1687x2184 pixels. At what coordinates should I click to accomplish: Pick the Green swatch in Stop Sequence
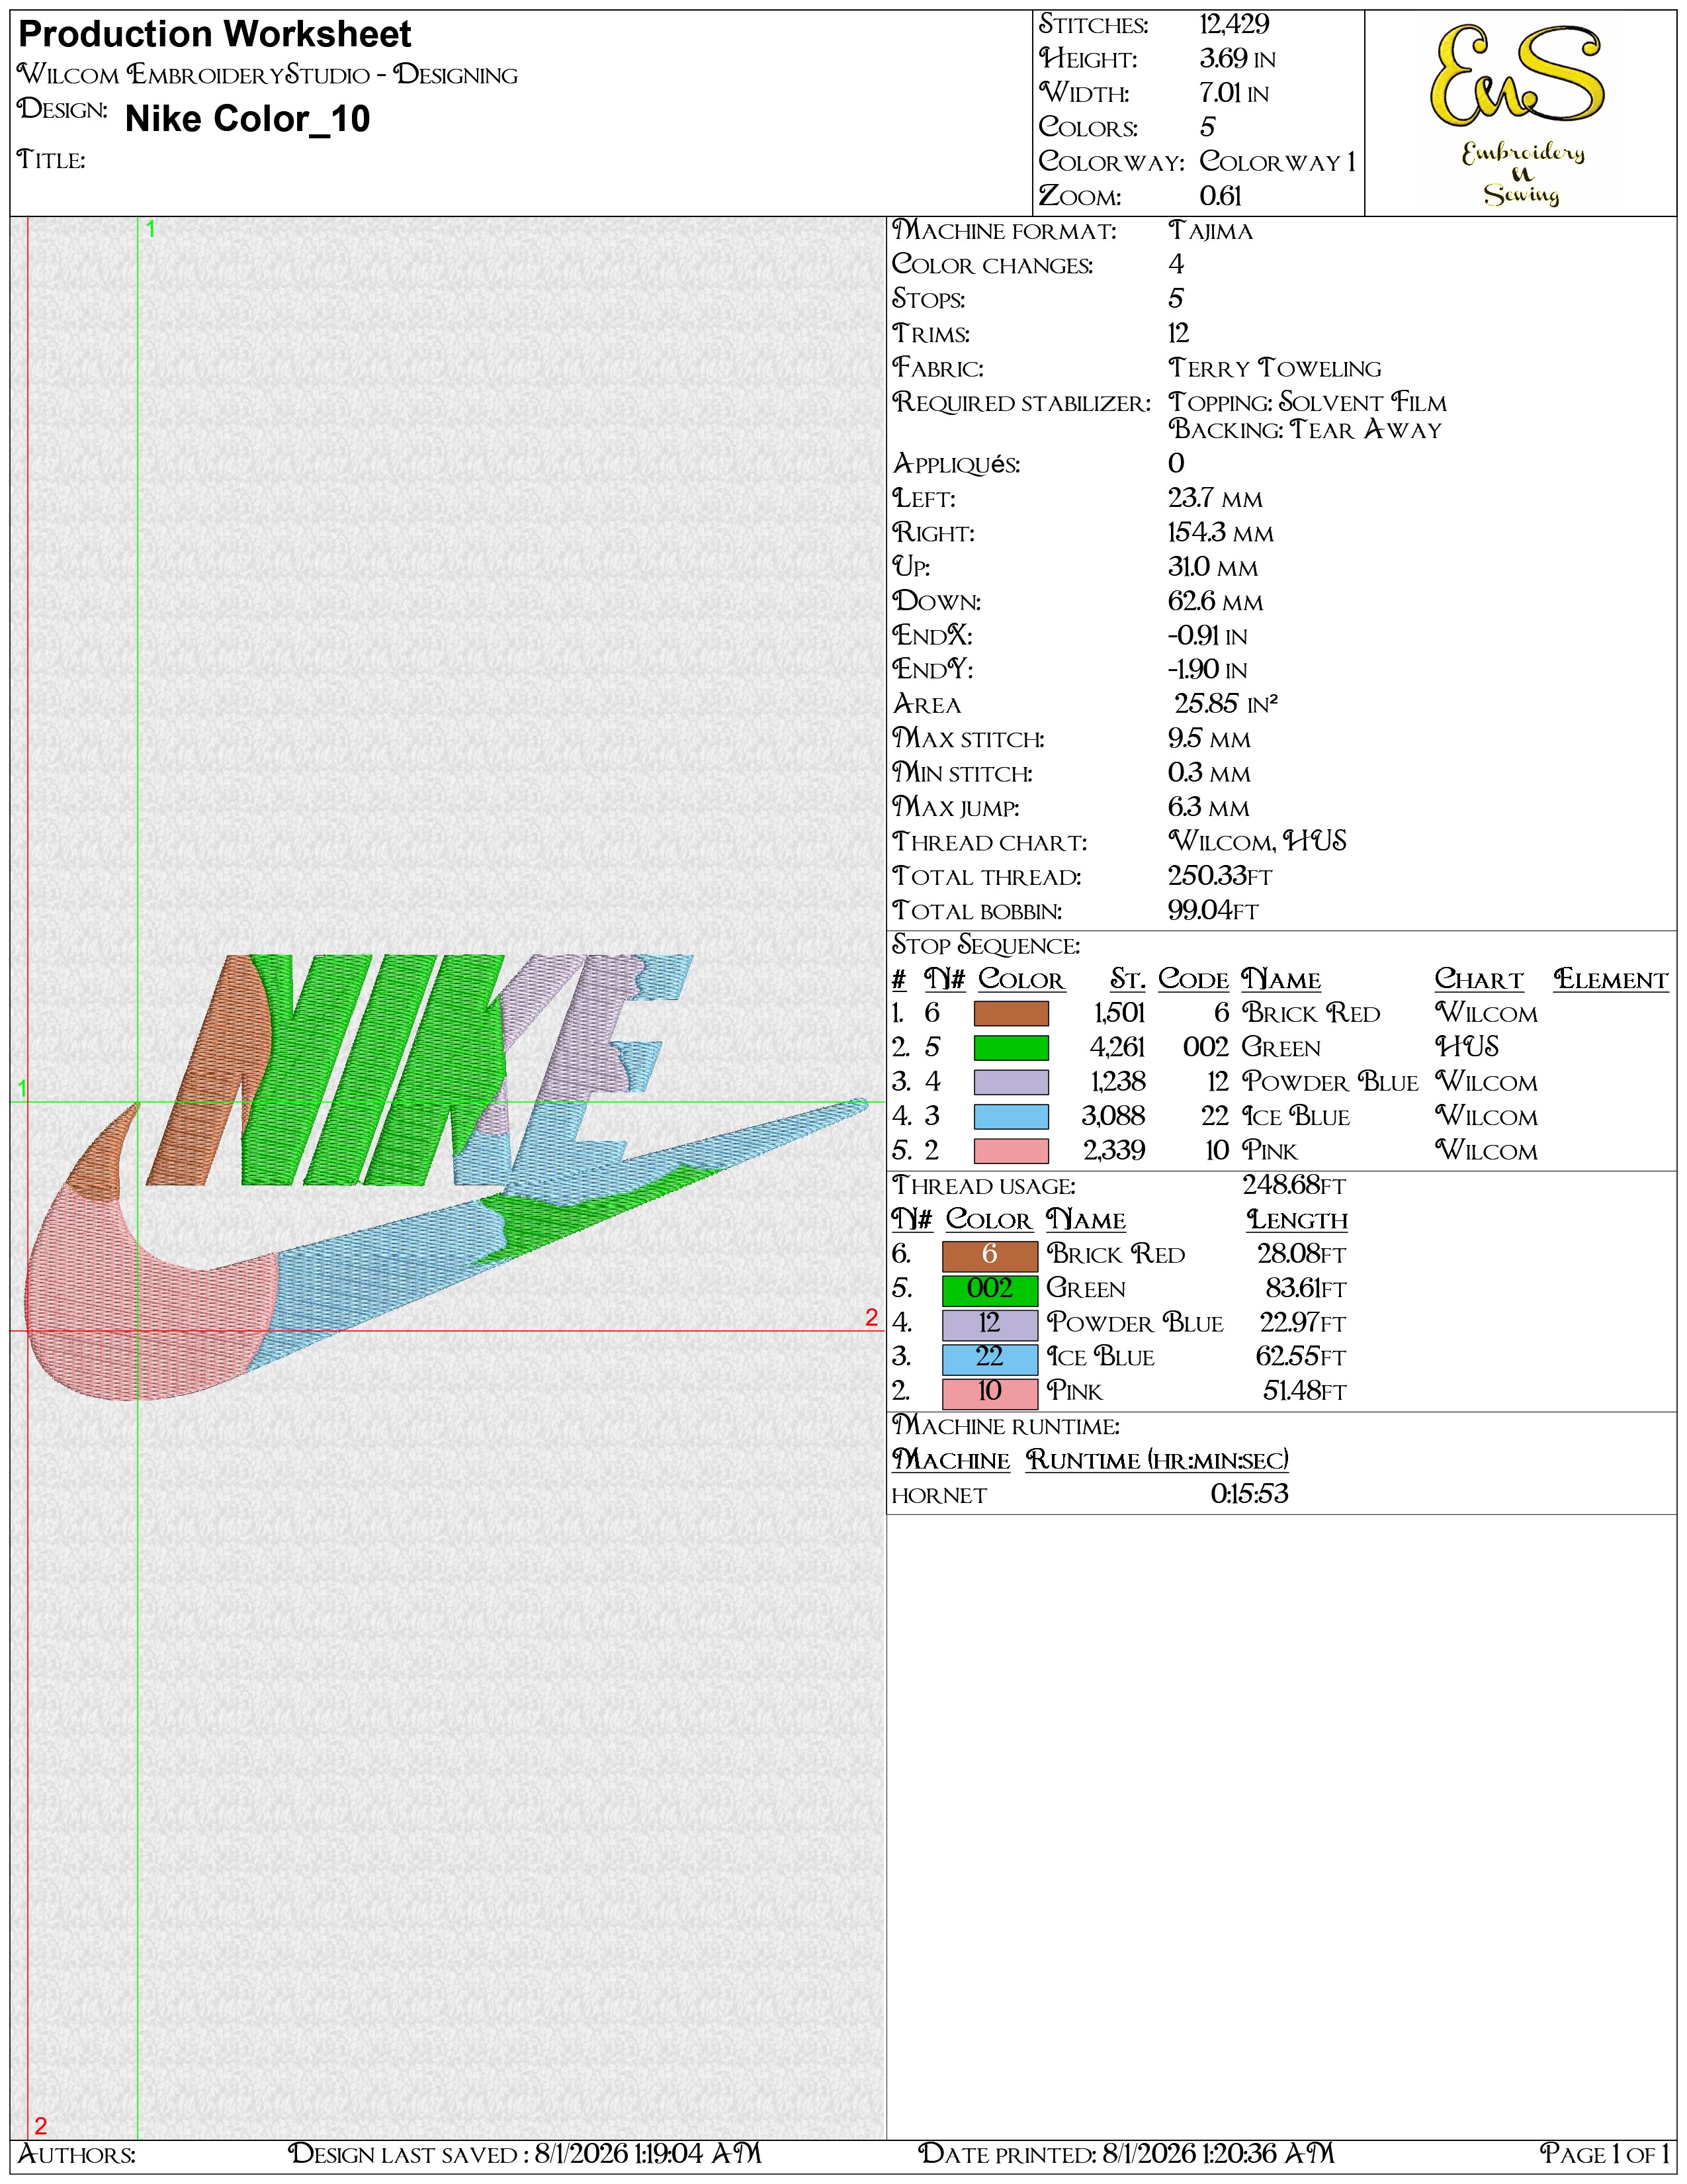pyautogui.click(x=1010, y=1048)
